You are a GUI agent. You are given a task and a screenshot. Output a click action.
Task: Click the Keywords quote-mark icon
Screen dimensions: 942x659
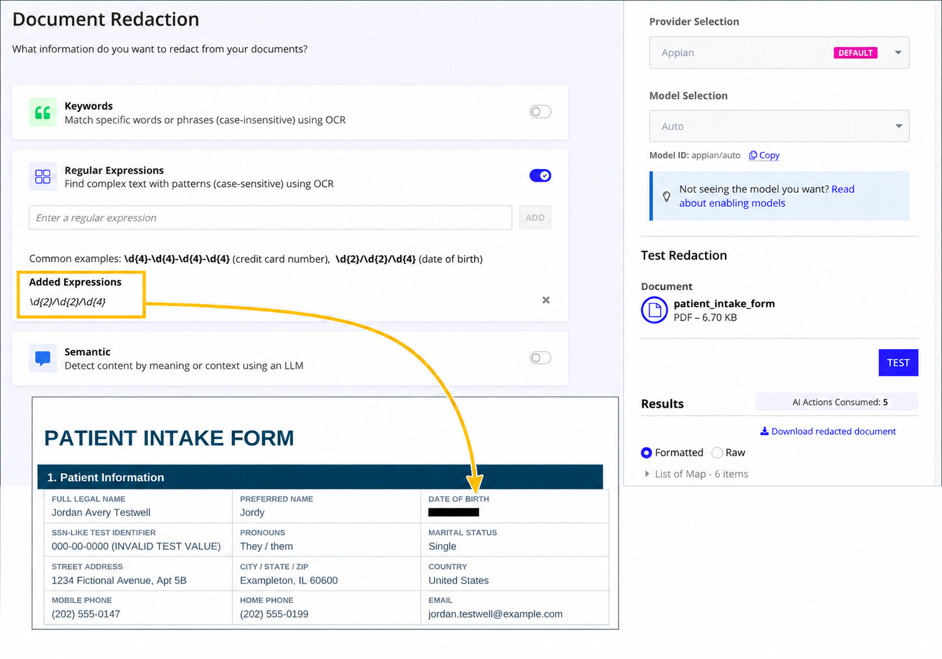tap(43, 112)
